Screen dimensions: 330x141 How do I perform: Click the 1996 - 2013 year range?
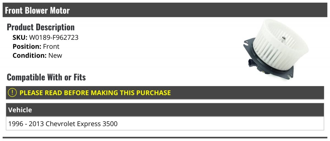point(26,124)
